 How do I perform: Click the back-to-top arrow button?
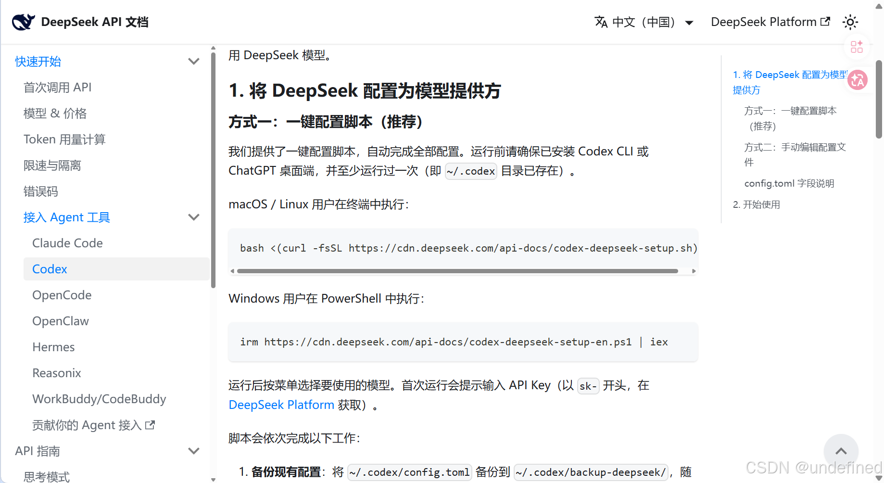click(x=841, y=451)
